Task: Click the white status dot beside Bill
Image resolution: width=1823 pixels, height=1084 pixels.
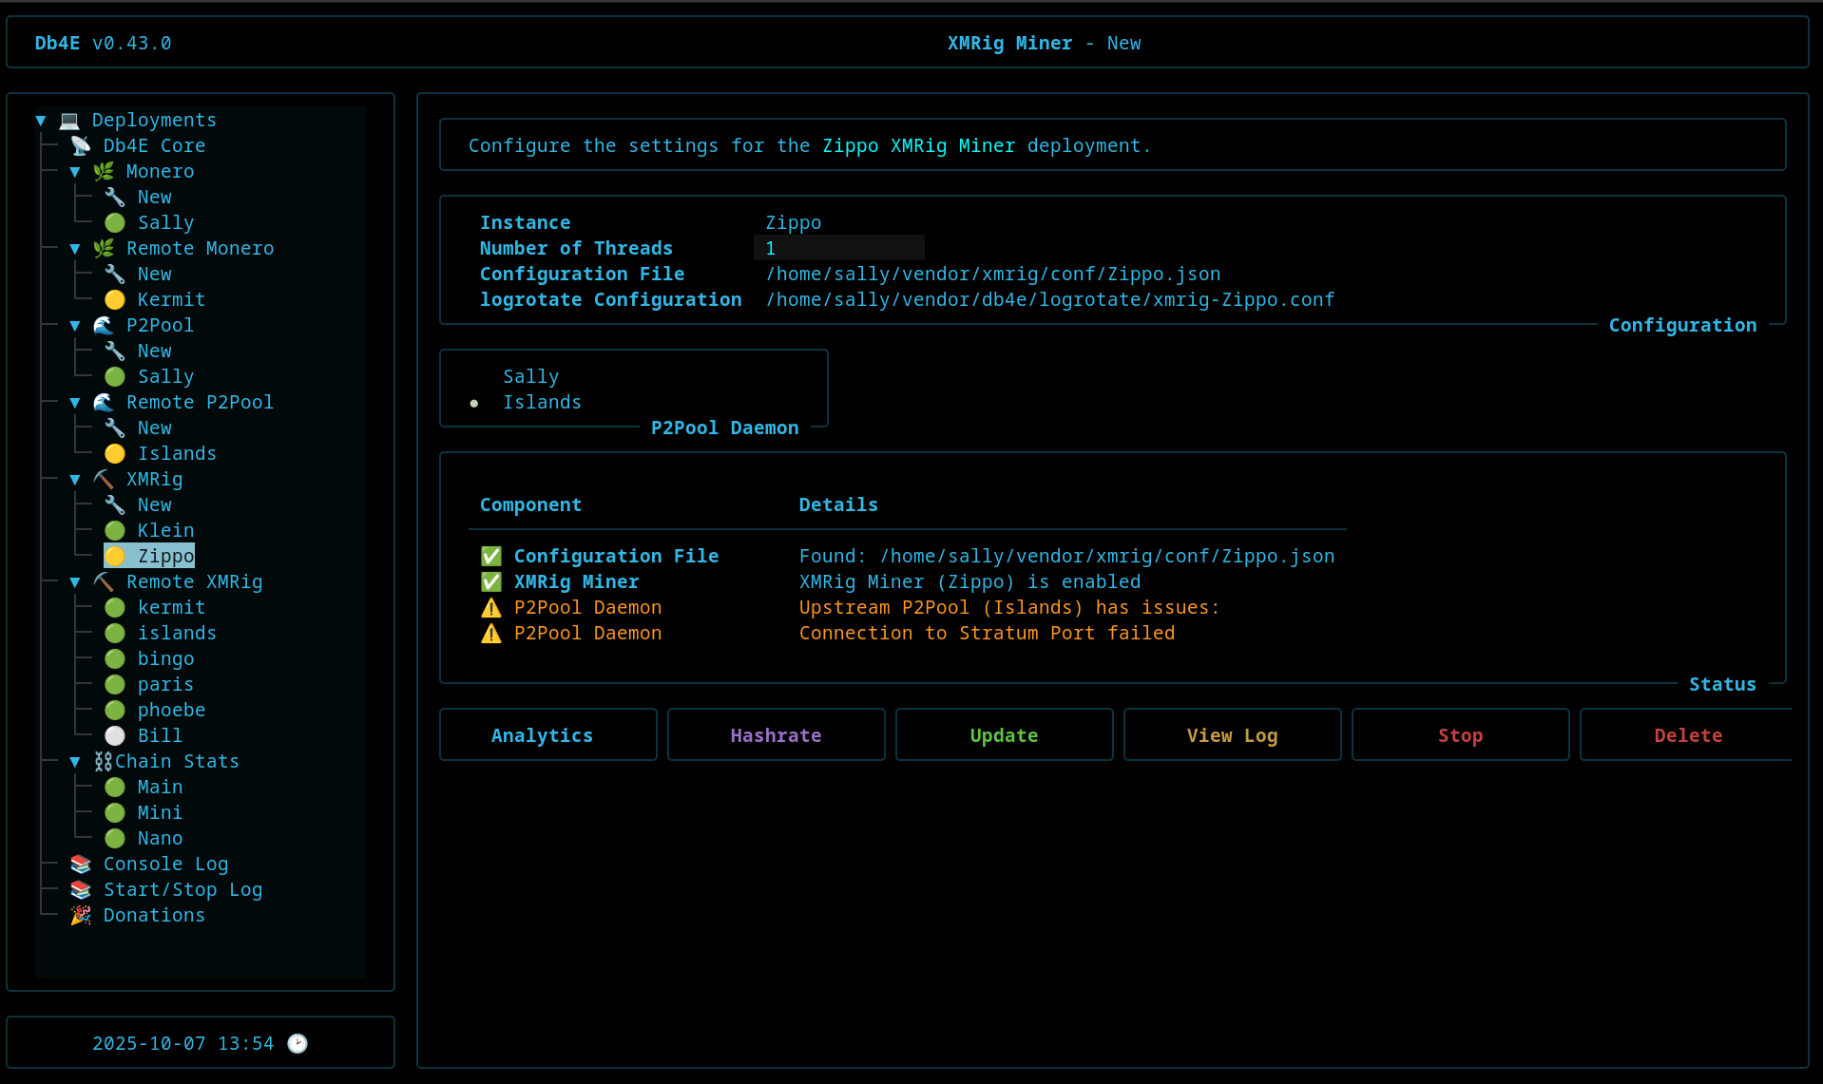Action: click(115, 735)
